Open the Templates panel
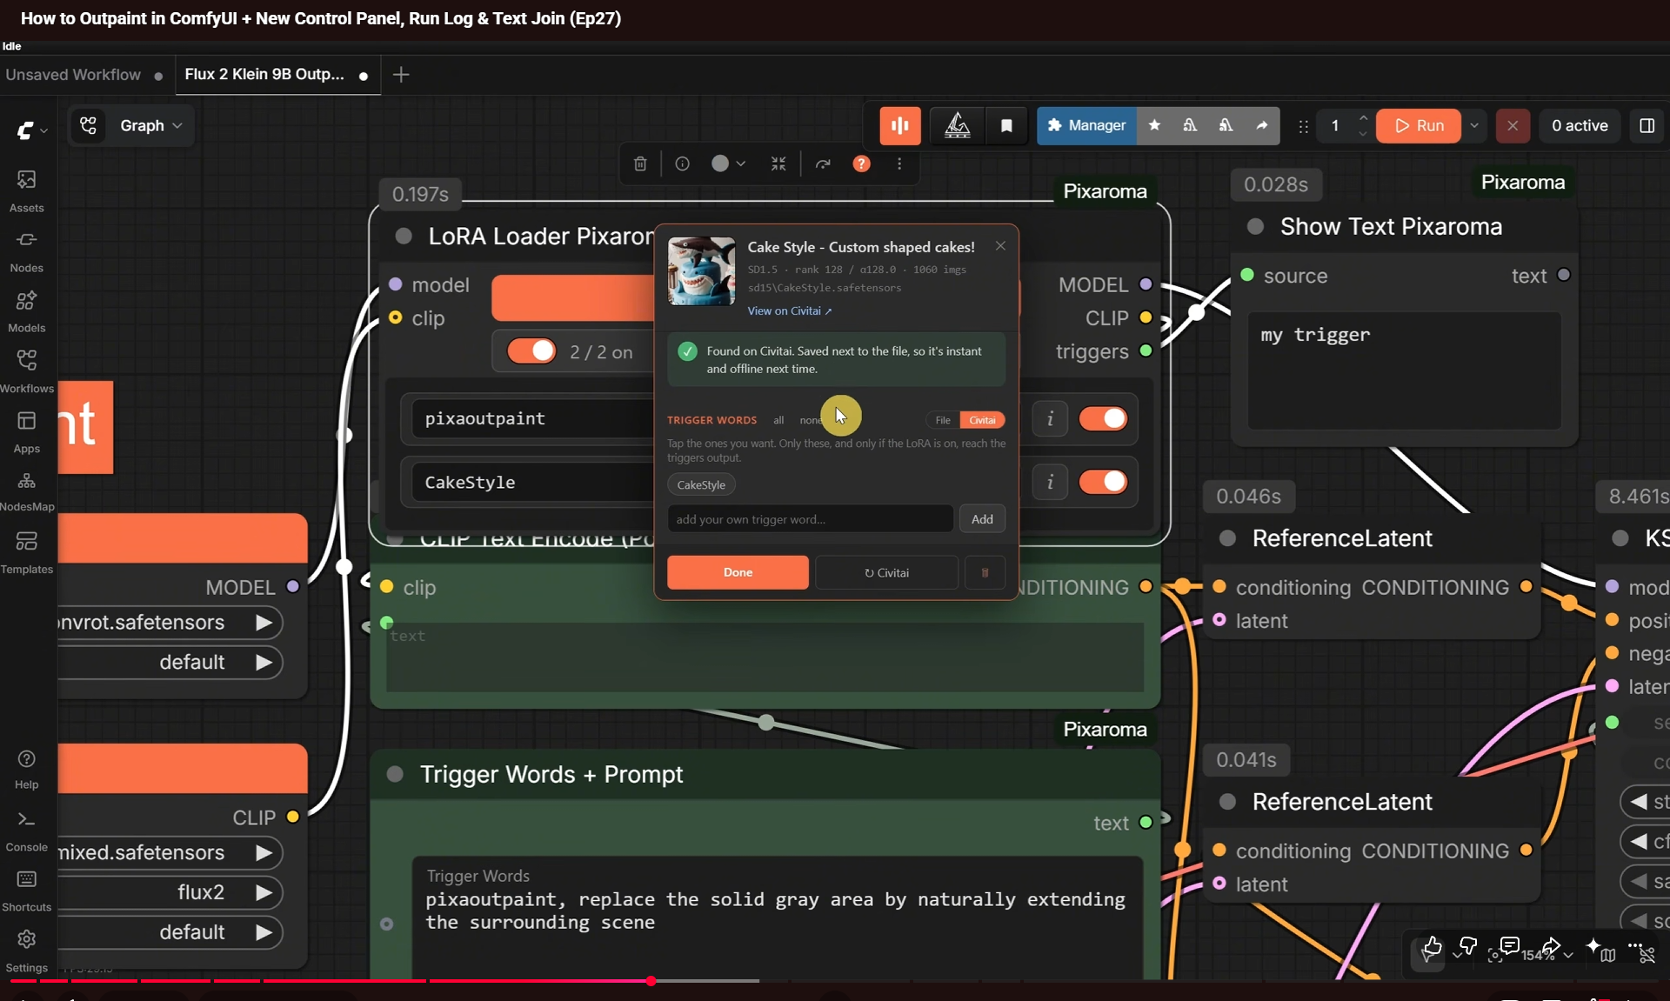The height and width of the screenshot is (1001, 1670). [27, 551]
